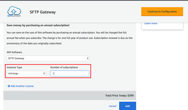Click the SFTP Gateway page title
The width and height of the screenshot is (188, 110).
[x=43, y=12]
